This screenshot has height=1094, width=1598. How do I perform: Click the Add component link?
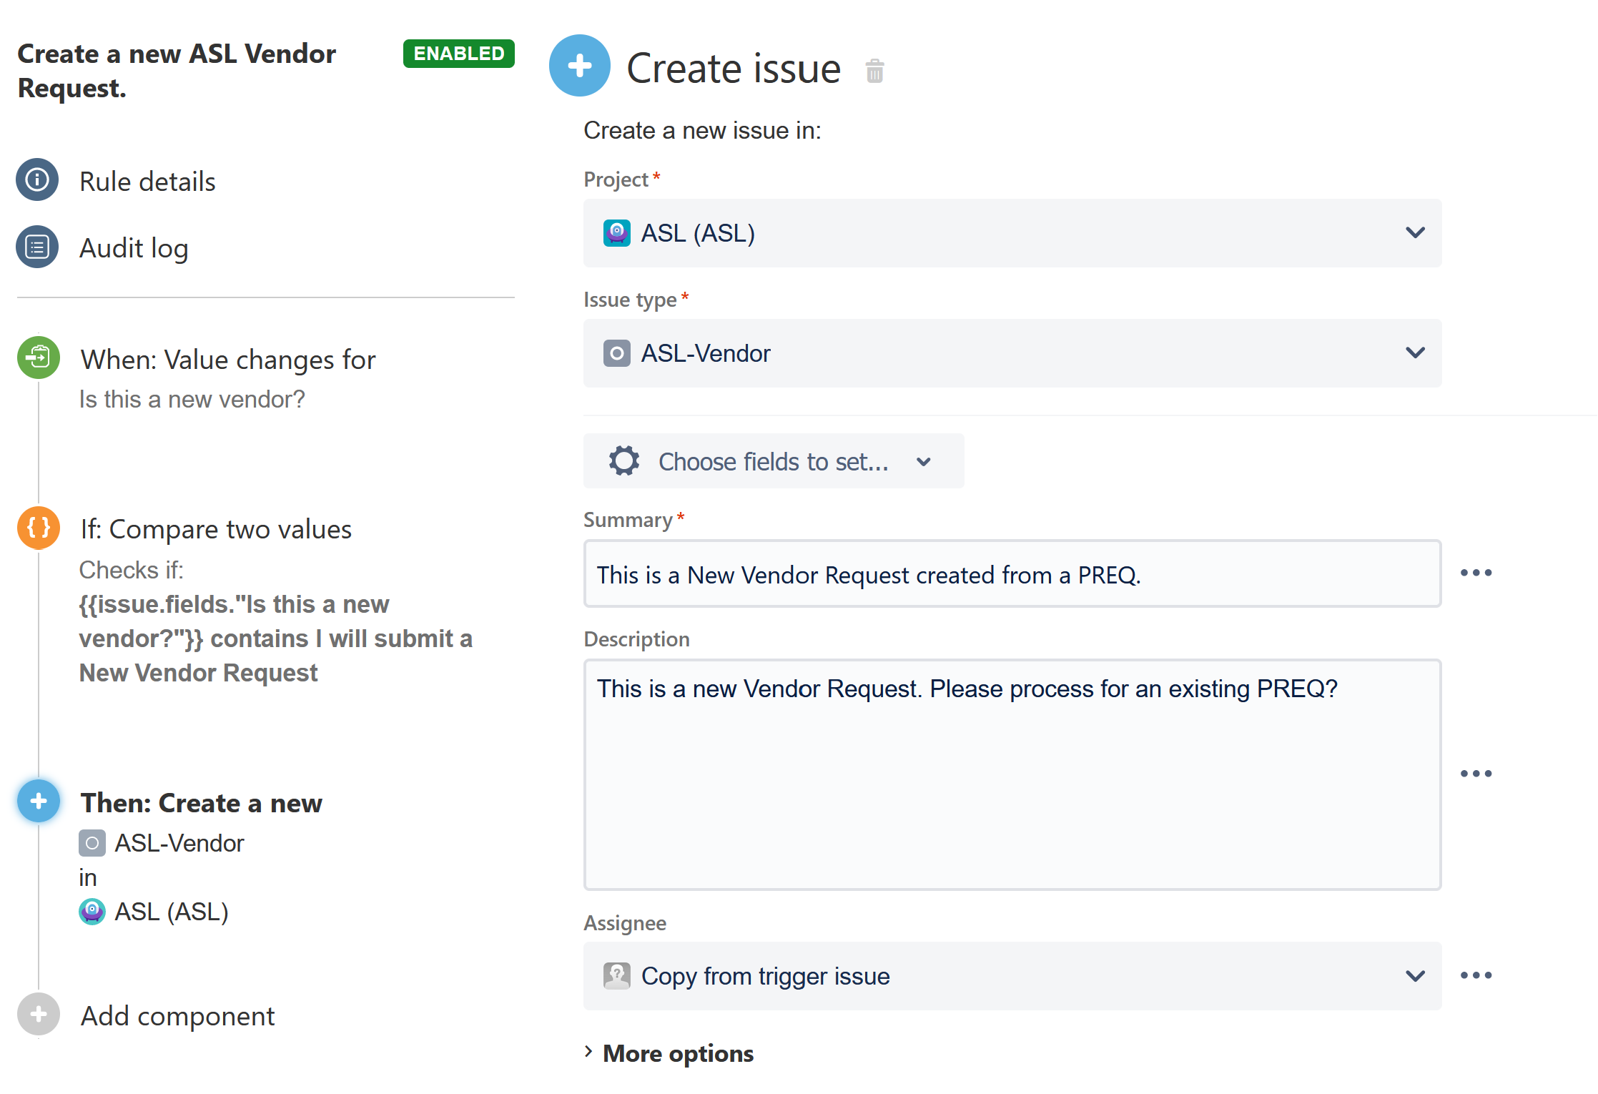click(x=177, y=1016)
